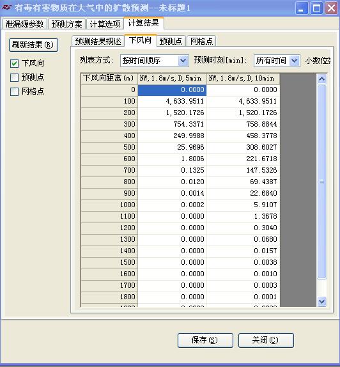Click the 关闭(C) button
Viewport: 340px width, 367px height.
(x=266, y=340)
